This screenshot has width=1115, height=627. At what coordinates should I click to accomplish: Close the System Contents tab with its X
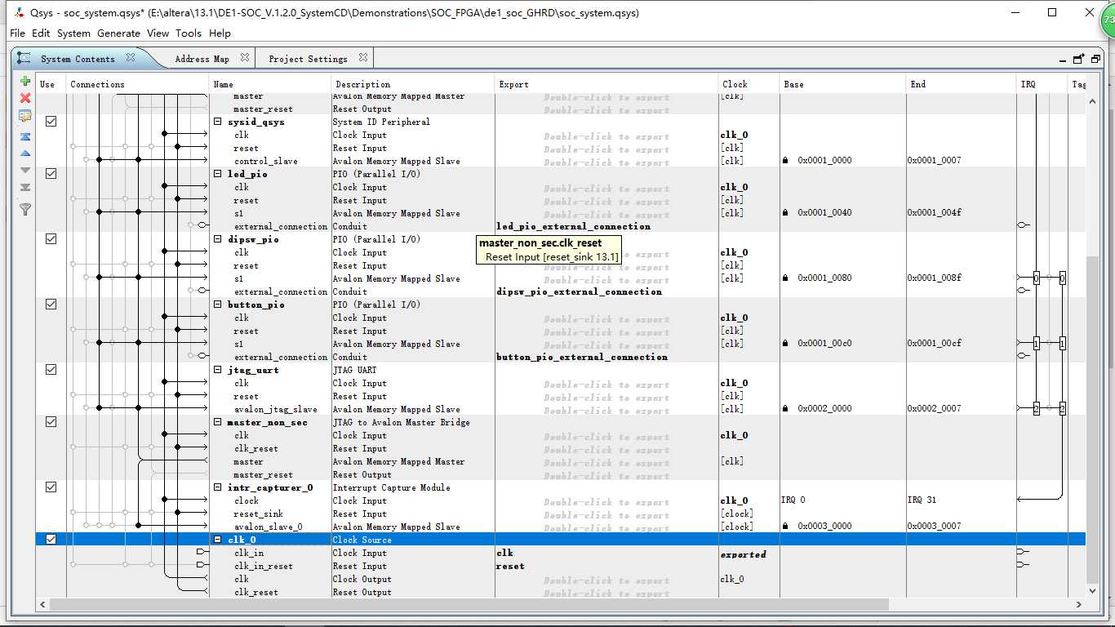(x=131, y=58)
